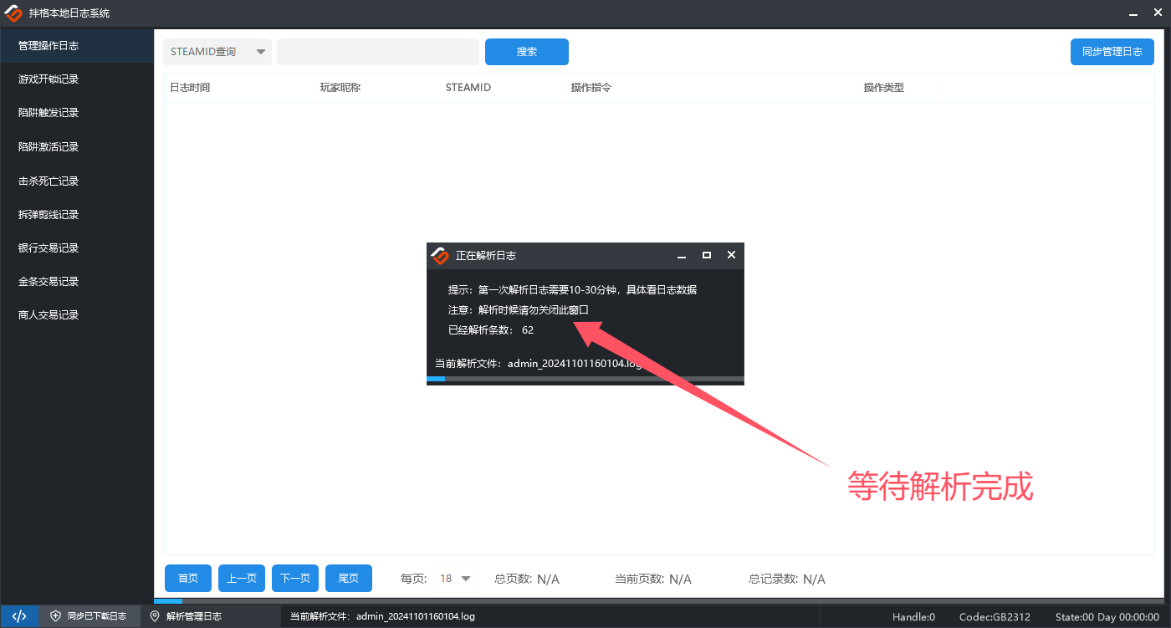Click the minimize icon on the parsing dialog
The width and height of the screenshot is (1171, 628).
[683, 255]
